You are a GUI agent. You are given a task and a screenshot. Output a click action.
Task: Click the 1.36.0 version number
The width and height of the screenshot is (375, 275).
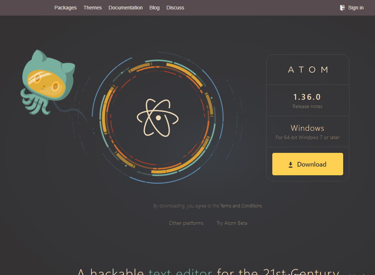coord(307,97)
